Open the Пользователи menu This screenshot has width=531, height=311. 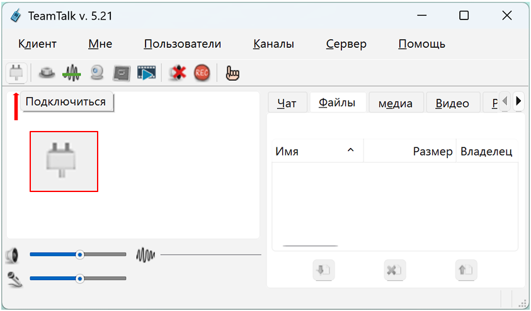(x=183, y=44)
